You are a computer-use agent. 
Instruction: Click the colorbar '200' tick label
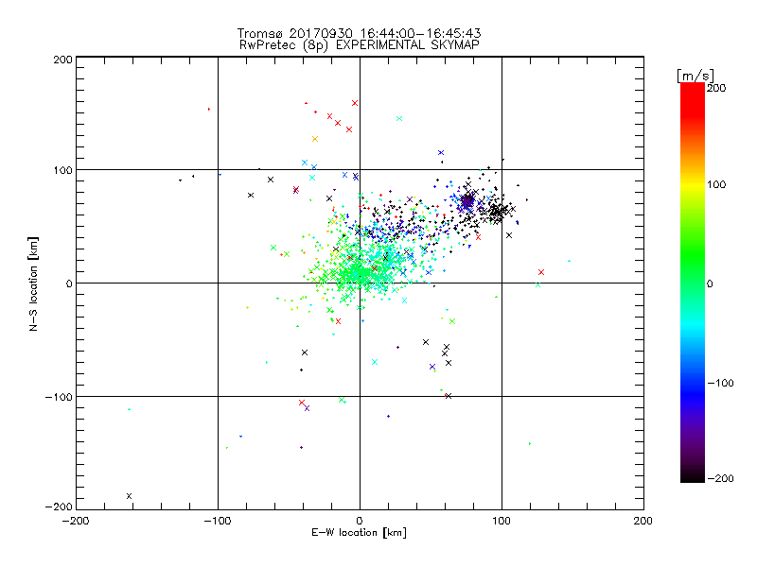716,88
